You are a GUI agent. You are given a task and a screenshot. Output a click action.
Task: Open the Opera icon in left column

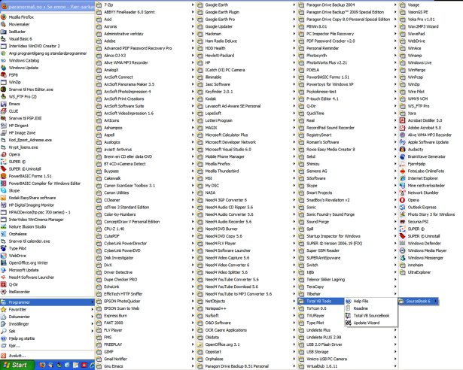4,154
